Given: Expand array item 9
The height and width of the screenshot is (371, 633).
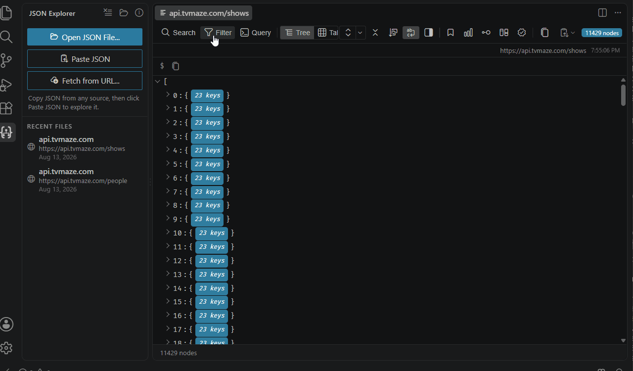Looking at the screenshot, I should tap(168, 219).
